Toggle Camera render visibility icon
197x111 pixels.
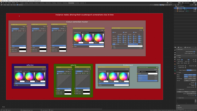[x=196, y=8]
